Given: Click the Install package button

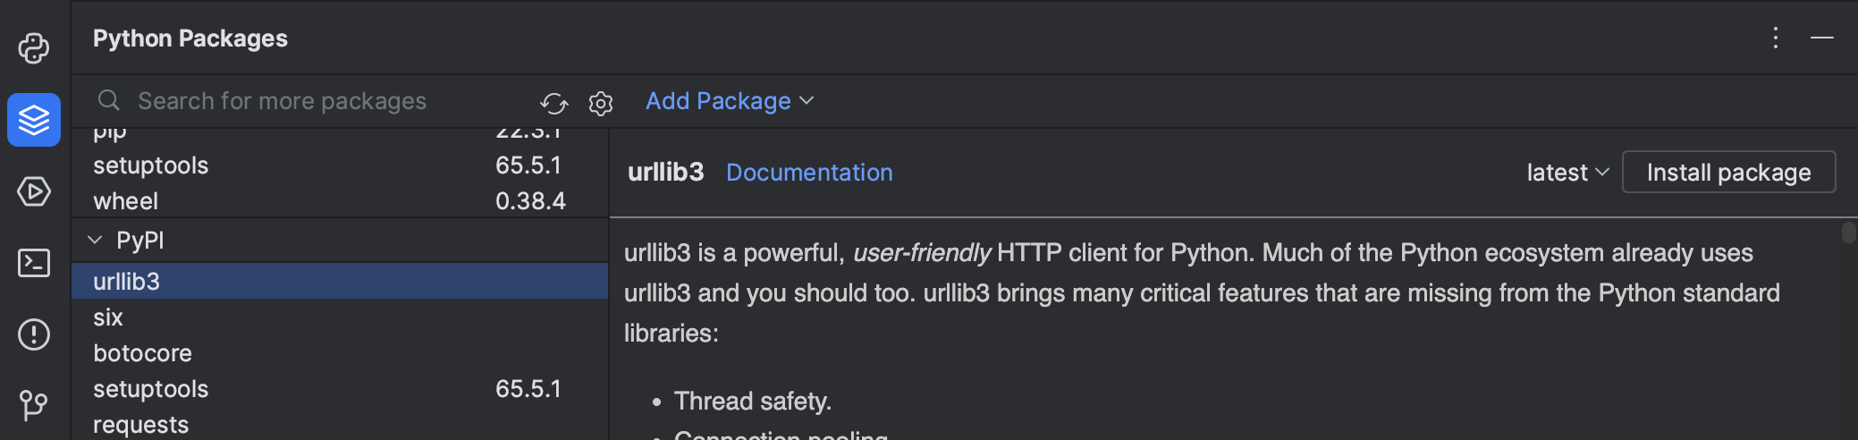Looking at the screenshot, I should coord(1728,173).
